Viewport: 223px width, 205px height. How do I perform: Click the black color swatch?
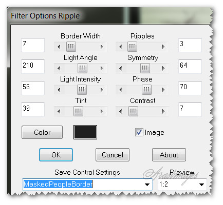pos(85,132)
